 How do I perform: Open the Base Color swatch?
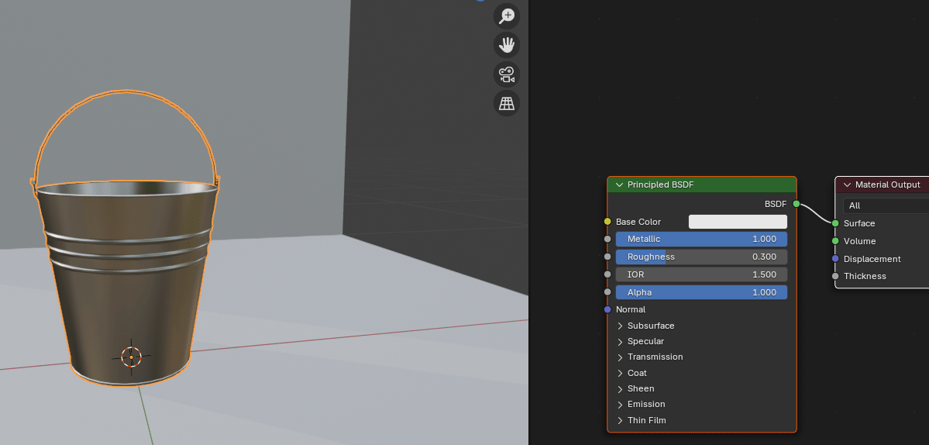click(738, 222)
